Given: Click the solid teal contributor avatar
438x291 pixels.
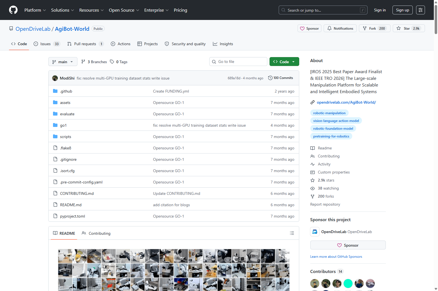Looking at the screenshot, I should (x=348, y=284).
